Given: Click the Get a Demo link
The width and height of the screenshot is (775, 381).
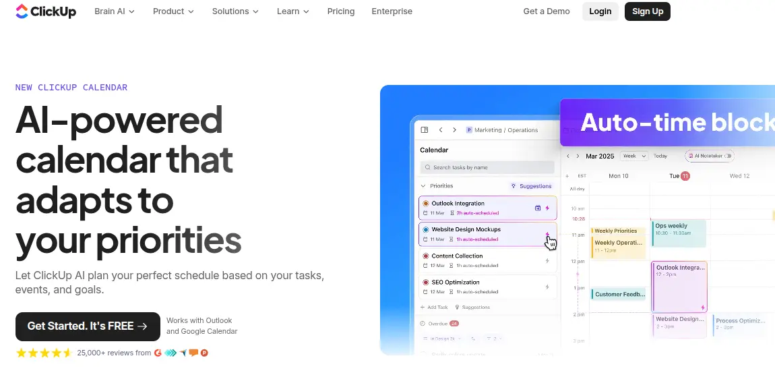Looking at the screenshot, I should (x=547, y=11).
